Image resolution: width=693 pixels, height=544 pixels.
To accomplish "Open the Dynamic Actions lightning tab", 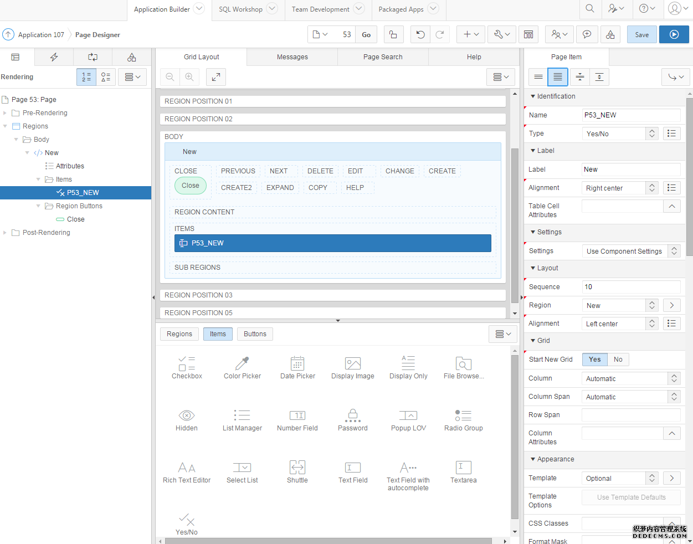I will 54,57.
